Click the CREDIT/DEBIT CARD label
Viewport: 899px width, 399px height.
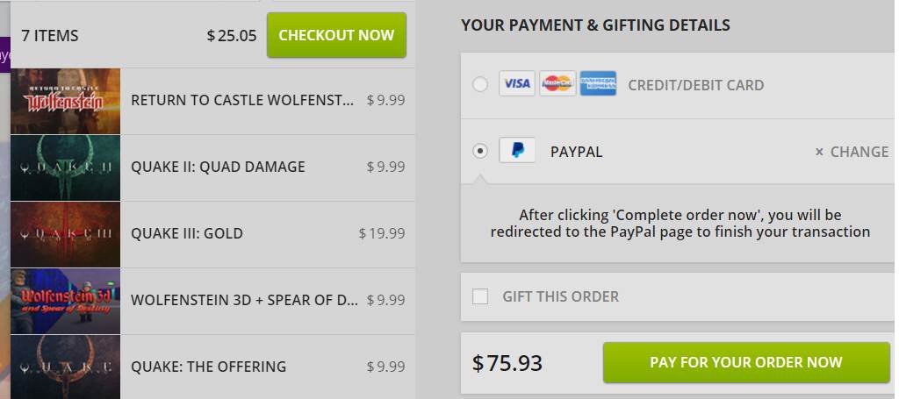pyautogui.click(x=695, y=85)
